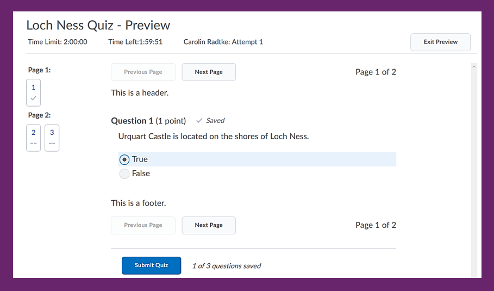Click the scrollbar up arrow
494x291 pixels.
pyautogui.click(x=474, y=67)
